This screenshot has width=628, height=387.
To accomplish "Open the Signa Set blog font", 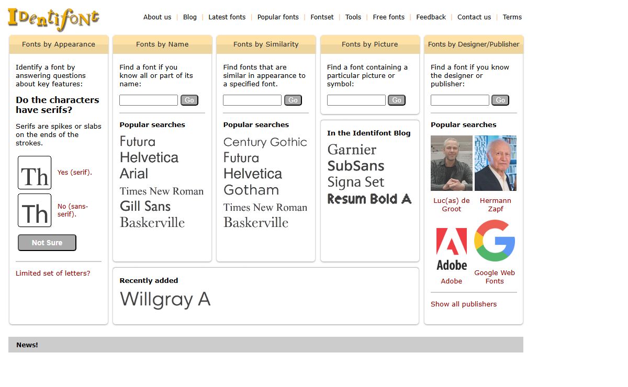I will coord(356,183).
